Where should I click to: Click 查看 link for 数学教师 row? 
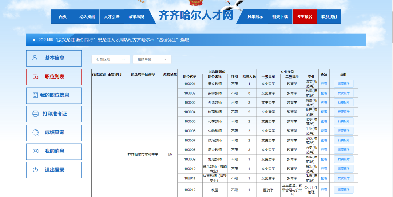pyautogui.click(x=324, y=93)
